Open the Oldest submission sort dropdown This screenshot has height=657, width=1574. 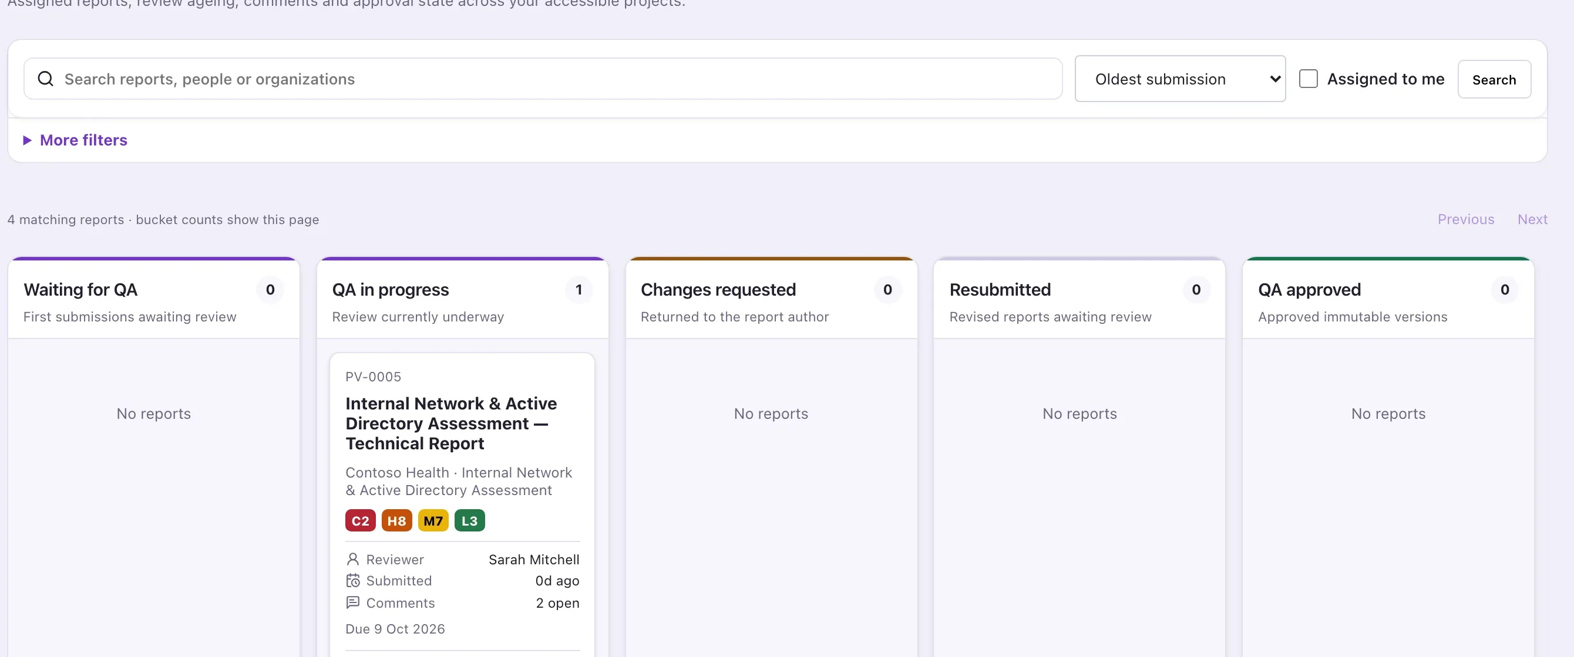[x=1180, y=79]
